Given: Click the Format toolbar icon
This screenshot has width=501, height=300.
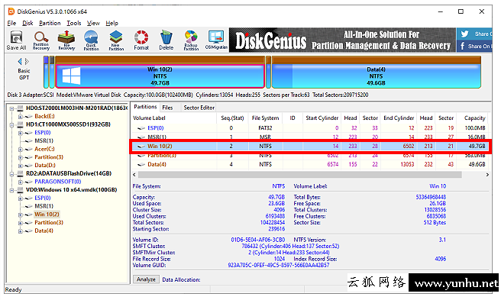Looking at the screenshot, I should (x=141, y=40).
